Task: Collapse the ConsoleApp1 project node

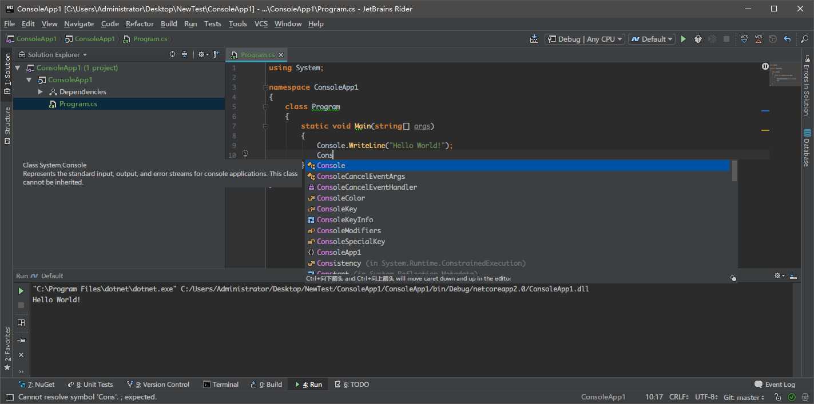Action: [29, 80]
